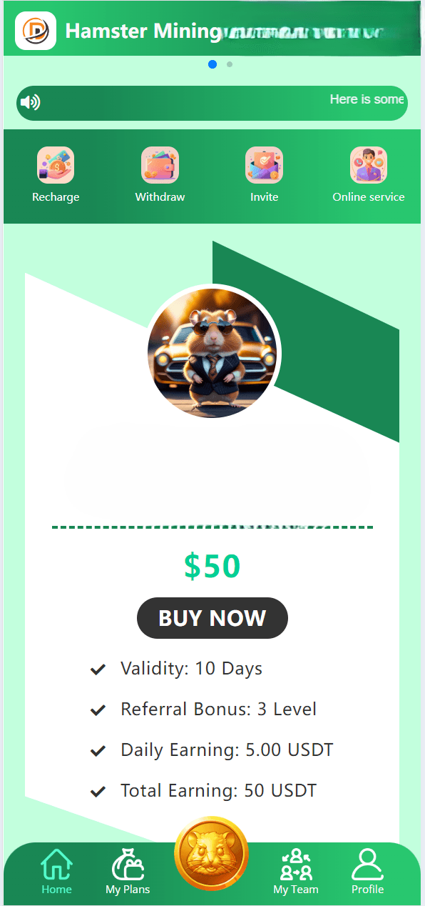Viewport: 425px width, 906px height.
Task: Click the speaker announcement icon
Action: [x=31, y=103]
